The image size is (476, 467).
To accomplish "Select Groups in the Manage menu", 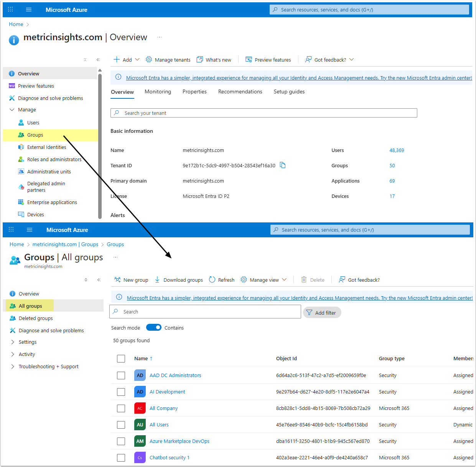I will (50, 135).
